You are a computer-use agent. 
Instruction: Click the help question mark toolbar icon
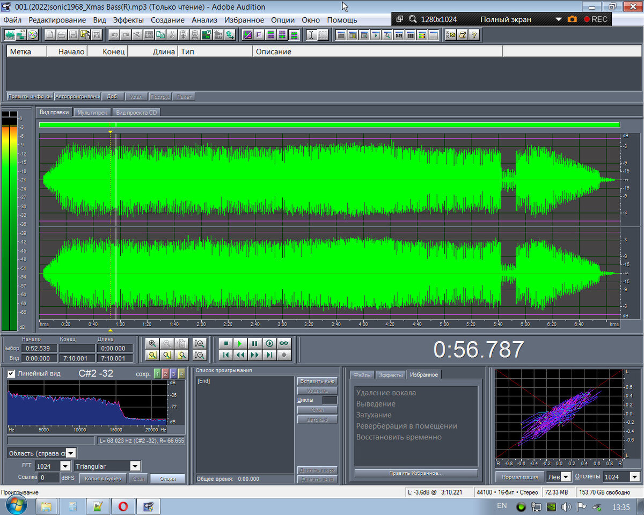(x=474, y=35)
